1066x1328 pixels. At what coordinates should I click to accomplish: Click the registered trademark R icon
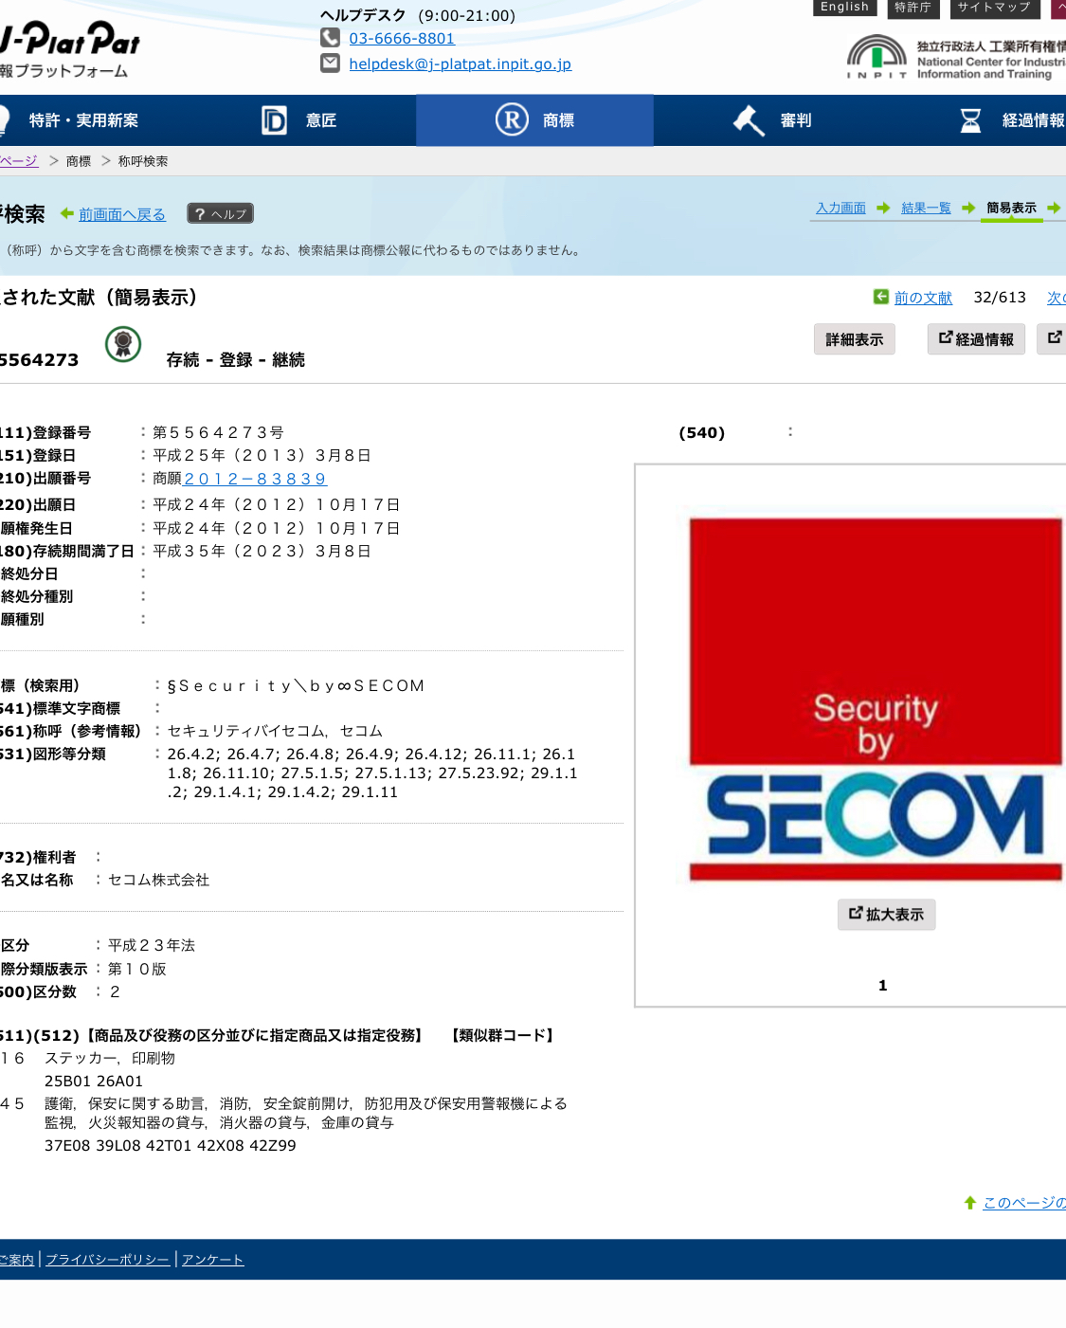[x=512, y=119]
